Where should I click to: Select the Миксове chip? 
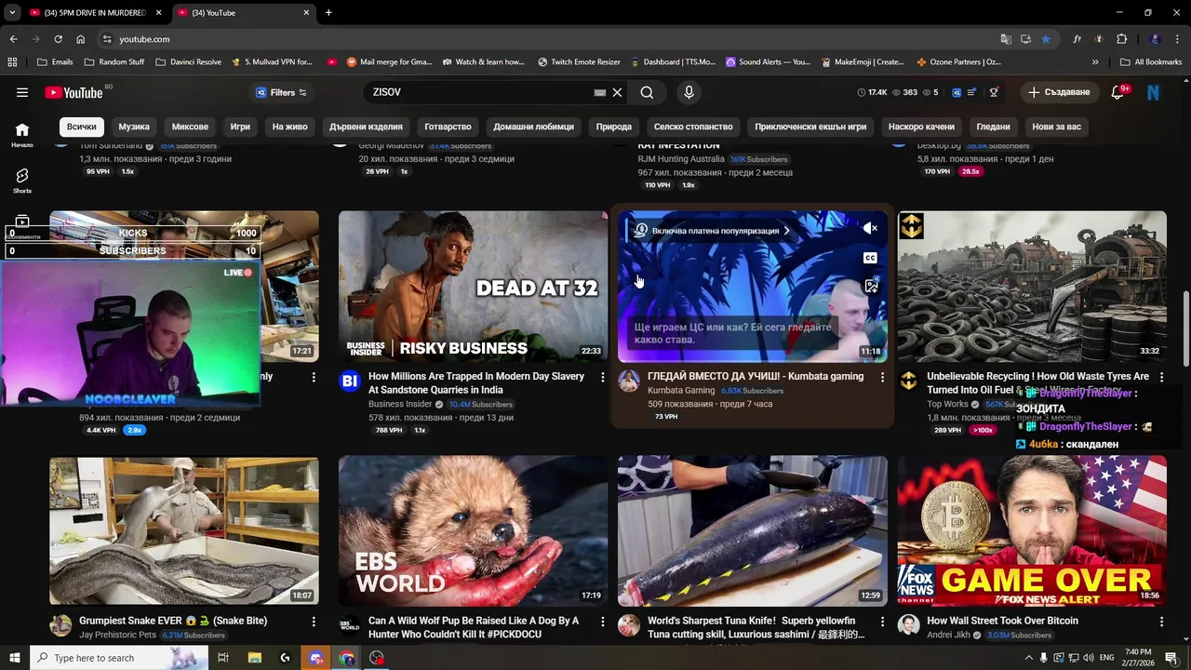coord(190,127)
